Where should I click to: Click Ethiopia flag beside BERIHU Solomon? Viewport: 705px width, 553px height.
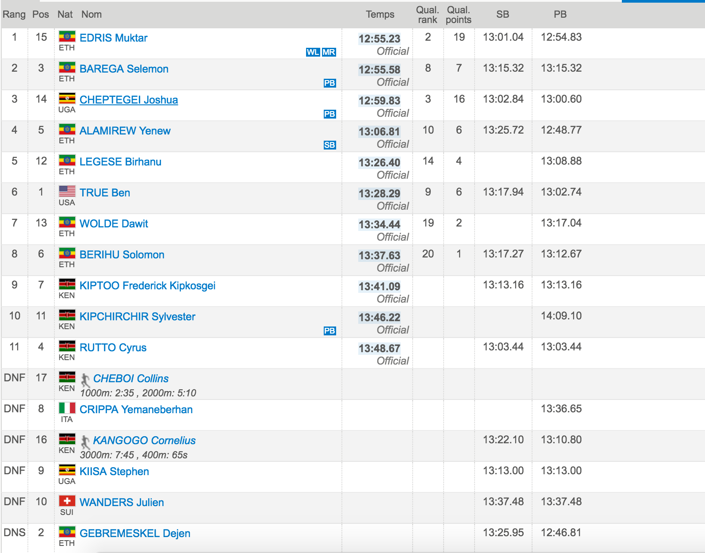point(67,253)
